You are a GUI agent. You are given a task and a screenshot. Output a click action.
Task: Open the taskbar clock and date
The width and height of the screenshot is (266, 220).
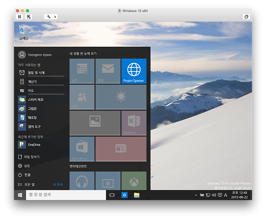coord(239,195)
